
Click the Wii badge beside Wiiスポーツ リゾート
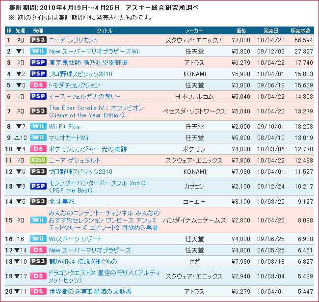point(38,239)
